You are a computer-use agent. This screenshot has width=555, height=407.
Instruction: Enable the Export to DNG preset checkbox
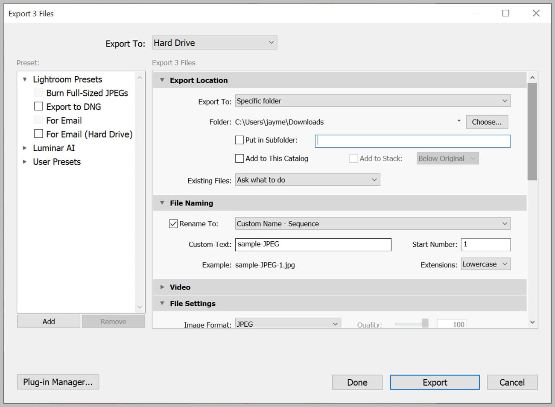38,106
